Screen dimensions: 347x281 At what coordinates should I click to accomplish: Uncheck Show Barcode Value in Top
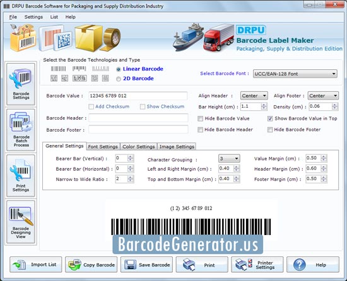point(270,118)
